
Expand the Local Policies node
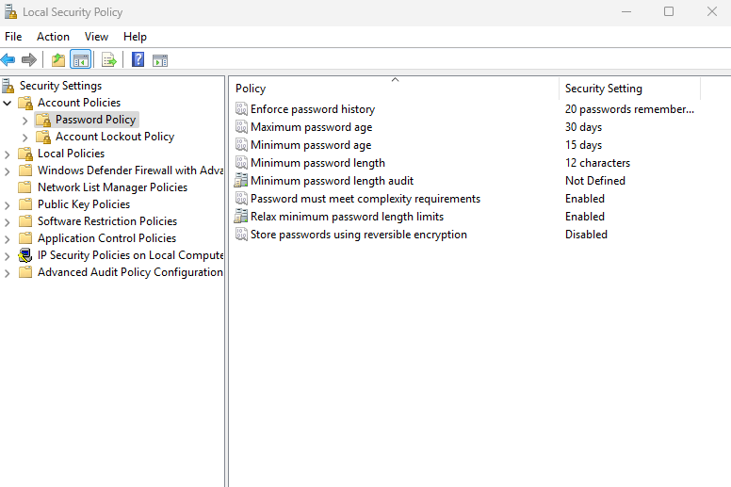(x=8, y=154)
